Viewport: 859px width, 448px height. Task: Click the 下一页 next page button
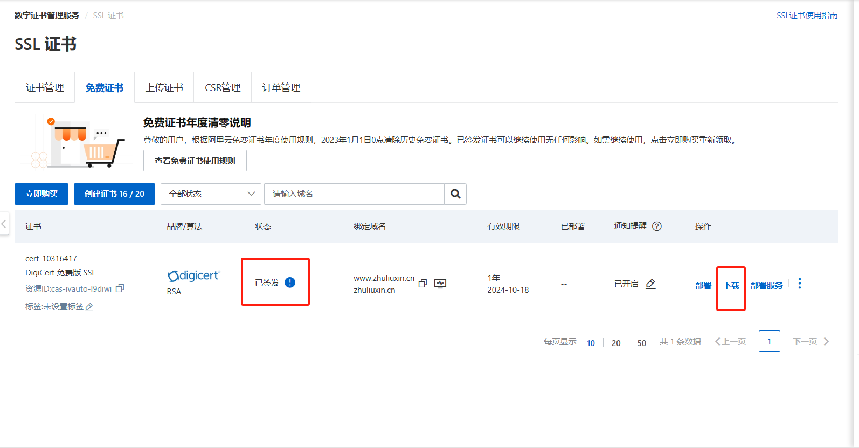pyautogui.click(x=810, y=341)
